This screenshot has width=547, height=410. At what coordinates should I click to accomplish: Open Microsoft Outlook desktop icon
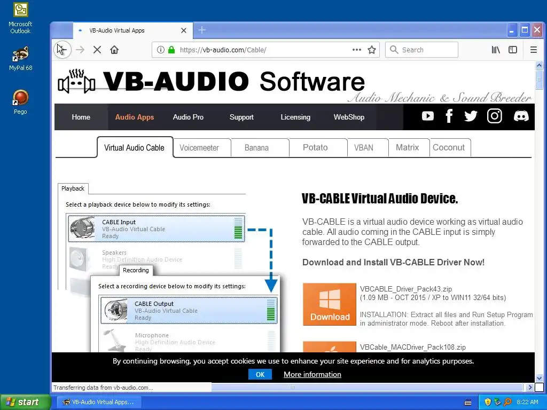[20, 18]
